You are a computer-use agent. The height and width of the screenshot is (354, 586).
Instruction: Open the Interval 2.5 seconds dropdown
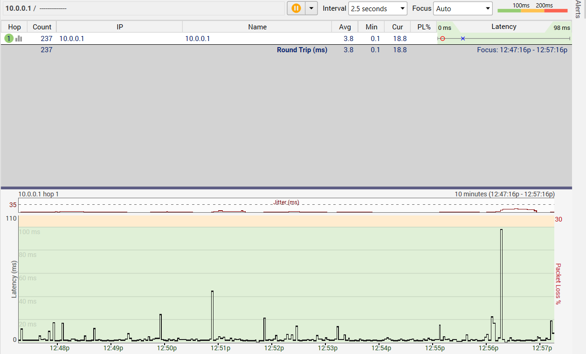click(378, 8)
